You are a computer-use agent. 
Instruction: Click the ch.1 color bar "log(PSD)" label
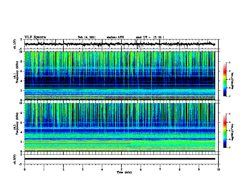(x=233, y=81)
